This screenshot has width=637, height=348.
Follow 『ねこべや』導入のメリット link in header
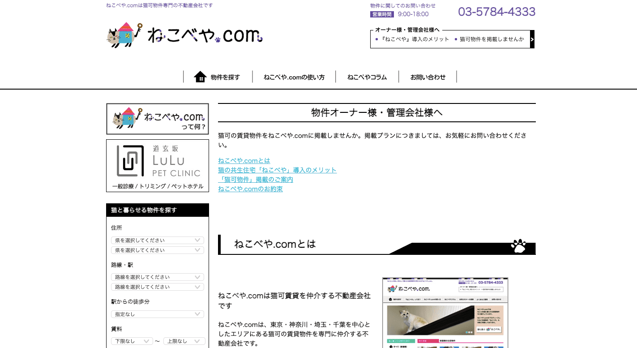point(415,39)
